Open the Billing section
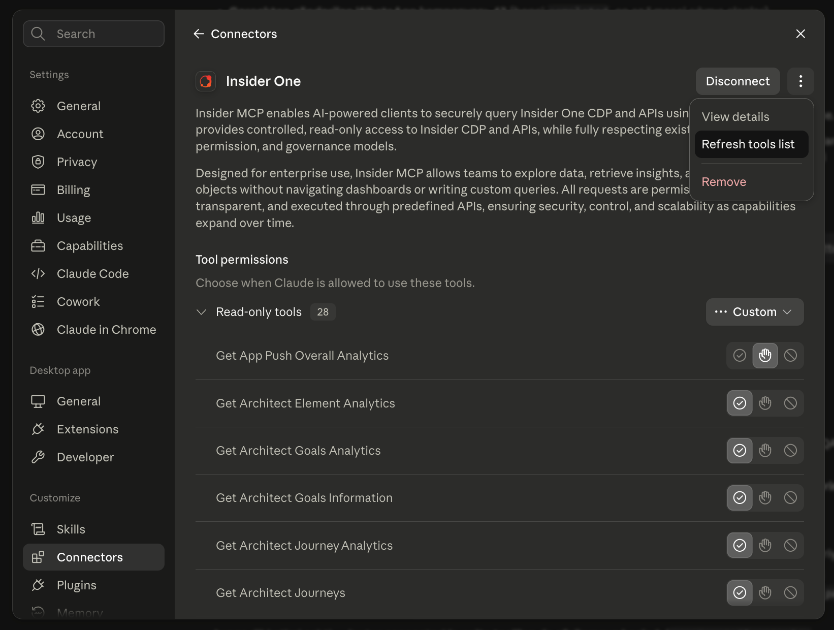834x630 pixels. coord(93,190)
